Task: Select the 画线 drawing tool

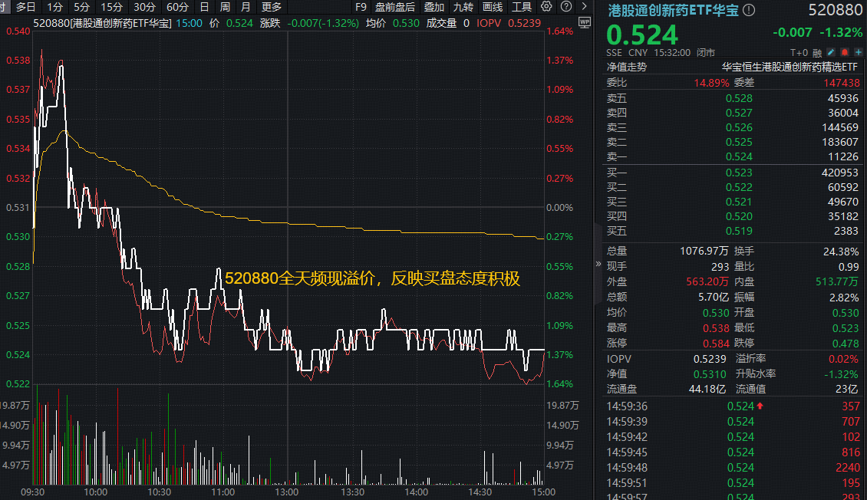Action: 492,8
